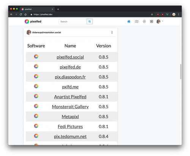Open the Discover compass icon
Viewport: 190px width, 156px height.
(x=144, y=21)
